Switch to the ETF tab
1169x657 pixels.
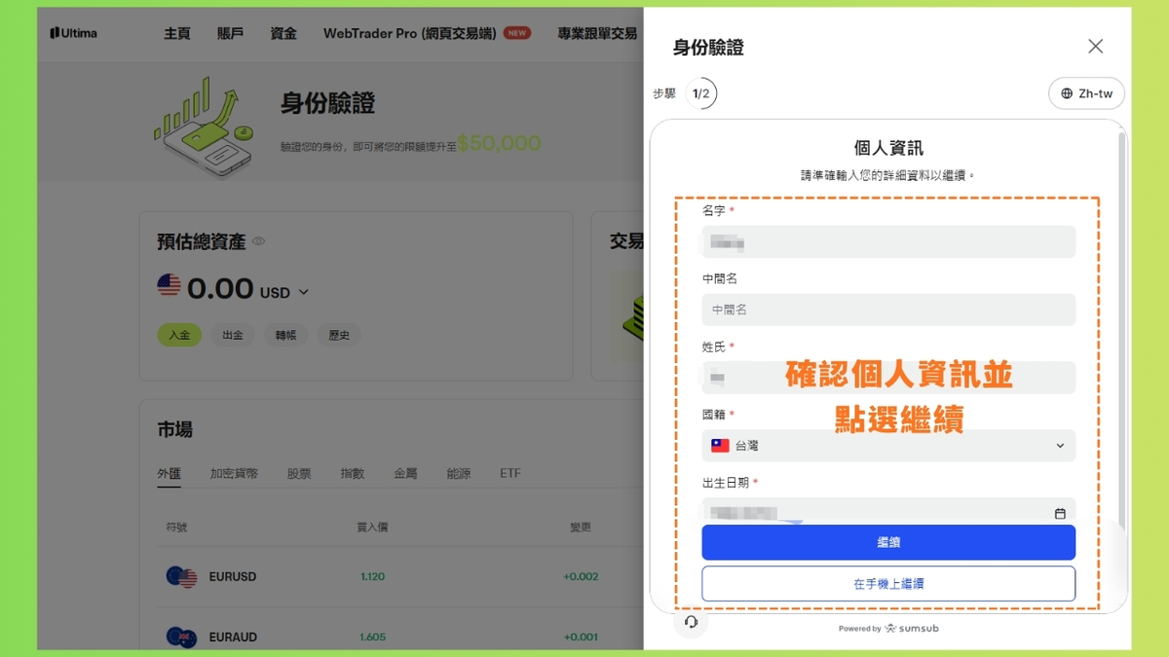click(510, 474)
